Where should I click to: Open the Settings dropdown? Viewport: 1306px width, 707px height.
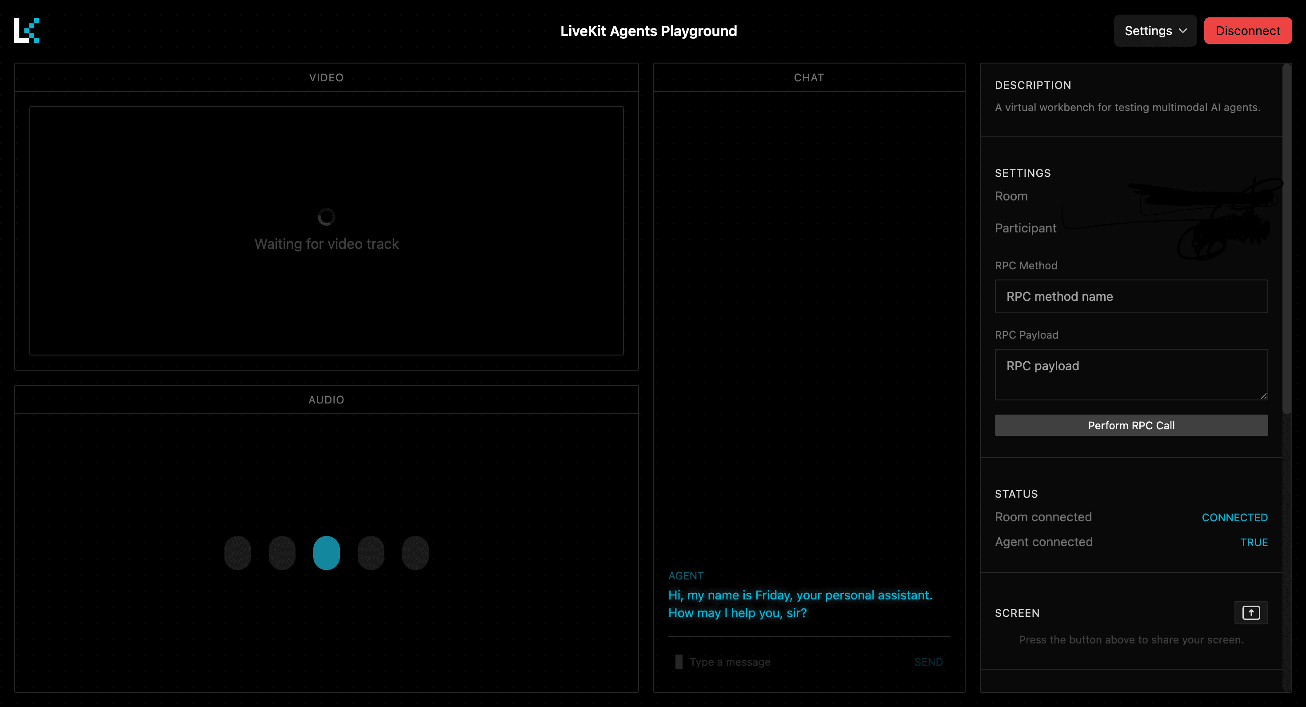pyautogui.click(x=1155, y=31)
